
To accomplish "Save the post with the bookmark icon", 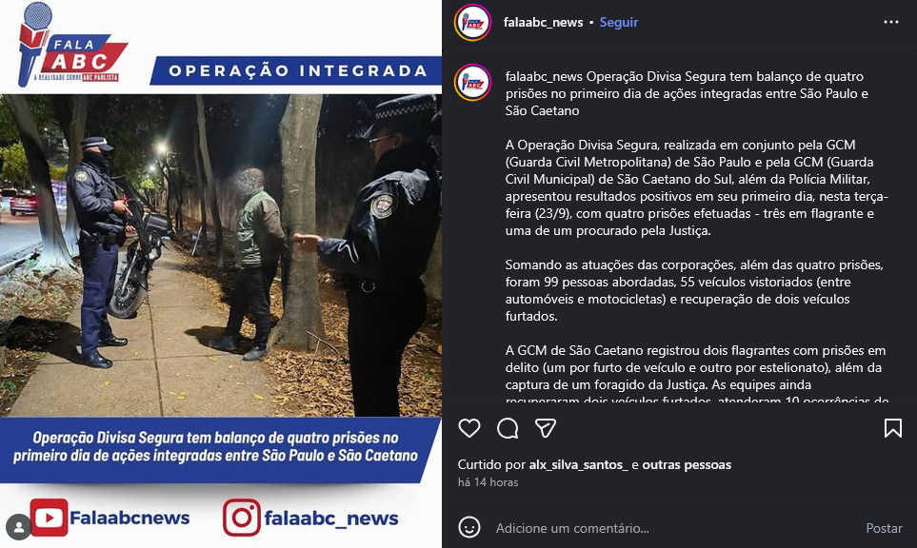I will [x=892, y=428].
